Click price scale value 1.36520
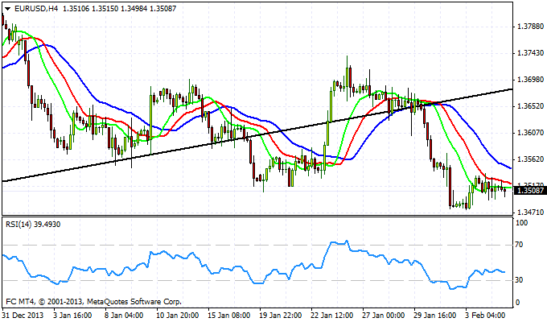Image resolution: width=547 pixels, height=322 pixels. pyautogui.click(x=531, y=106)
